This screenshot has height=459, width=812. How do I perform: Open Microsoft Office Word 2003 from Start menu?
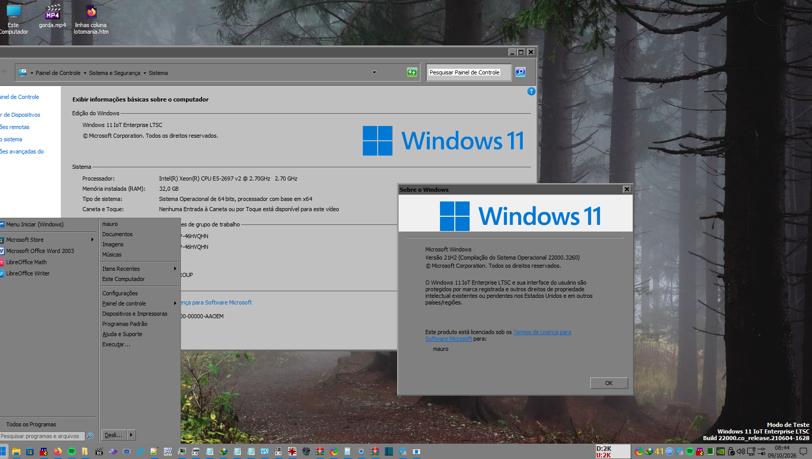pos(37,251)
